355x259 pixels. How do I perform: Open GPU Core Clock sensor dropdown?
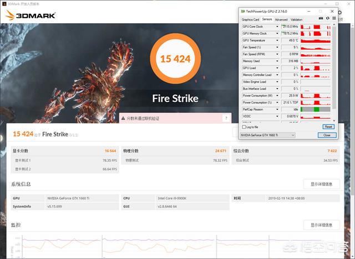click(x=277, y=27)
